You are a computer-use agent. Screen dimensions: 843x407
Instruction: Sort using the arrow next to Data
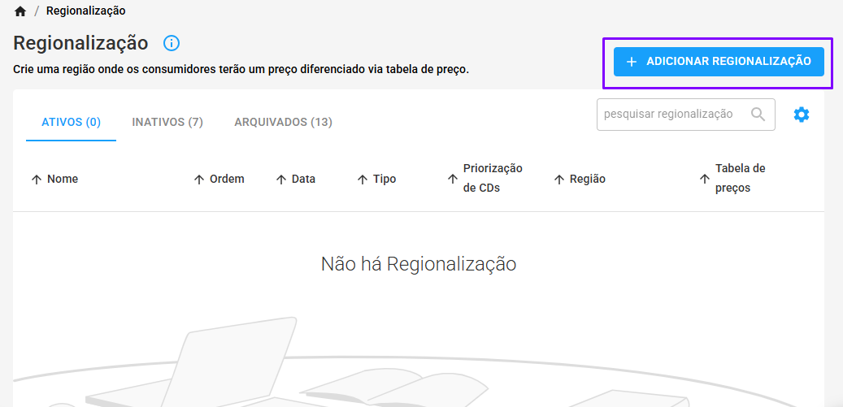280,180
